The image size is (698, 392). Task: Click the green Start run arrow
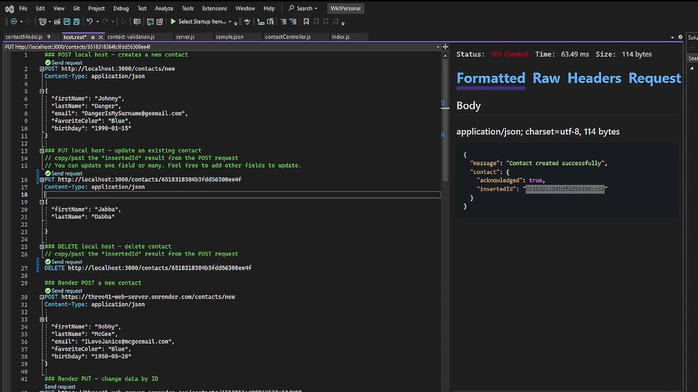(173, 22)
